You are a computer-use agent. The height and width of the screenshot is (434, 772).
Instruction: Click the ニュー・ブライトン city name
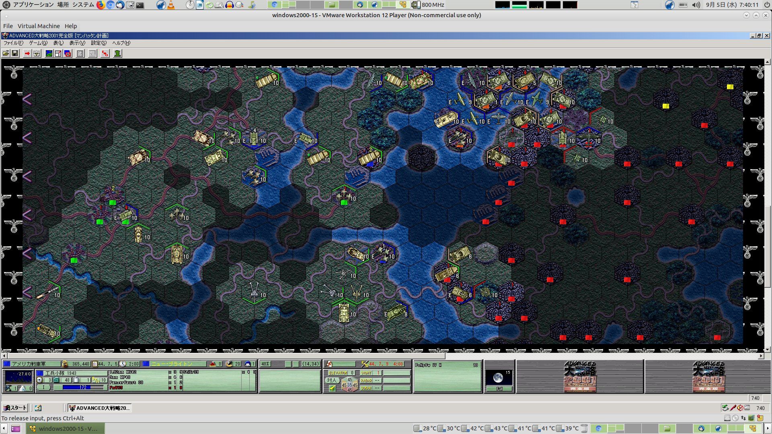172,364
